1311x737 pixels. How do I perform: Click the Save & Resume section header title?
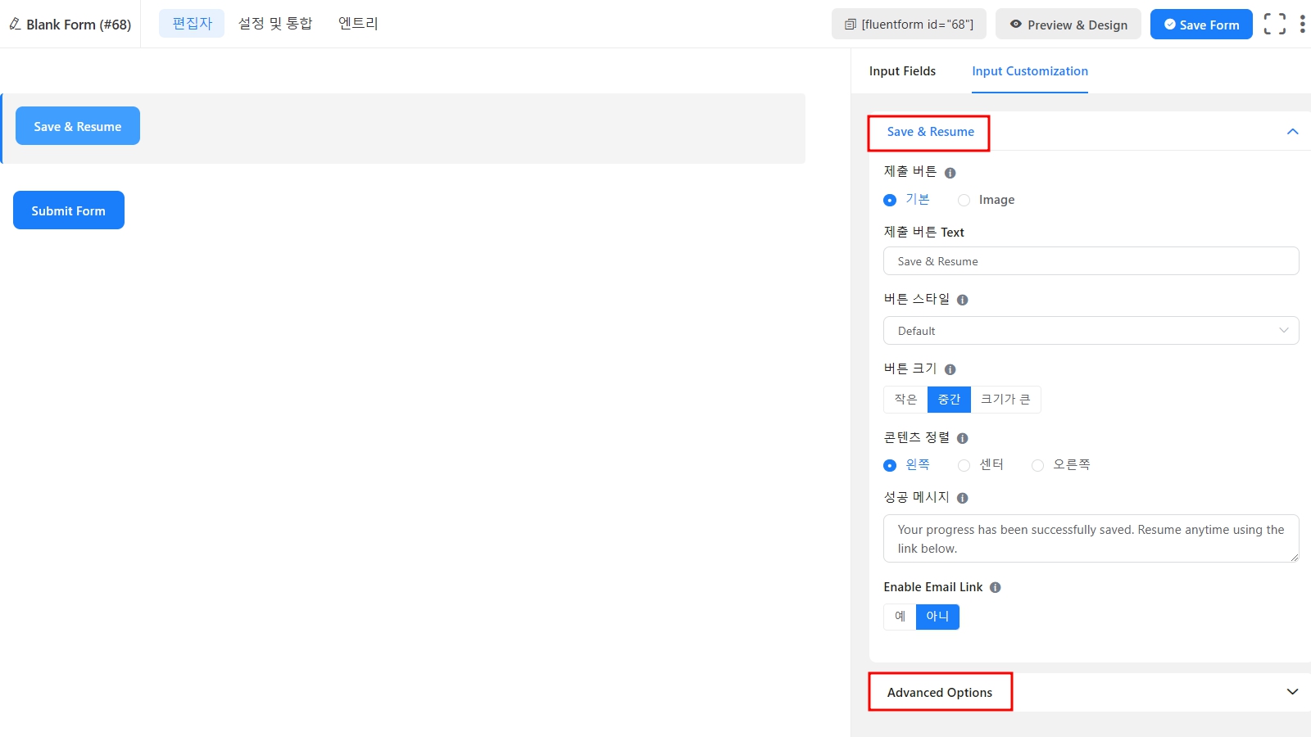tap(931, 132)
